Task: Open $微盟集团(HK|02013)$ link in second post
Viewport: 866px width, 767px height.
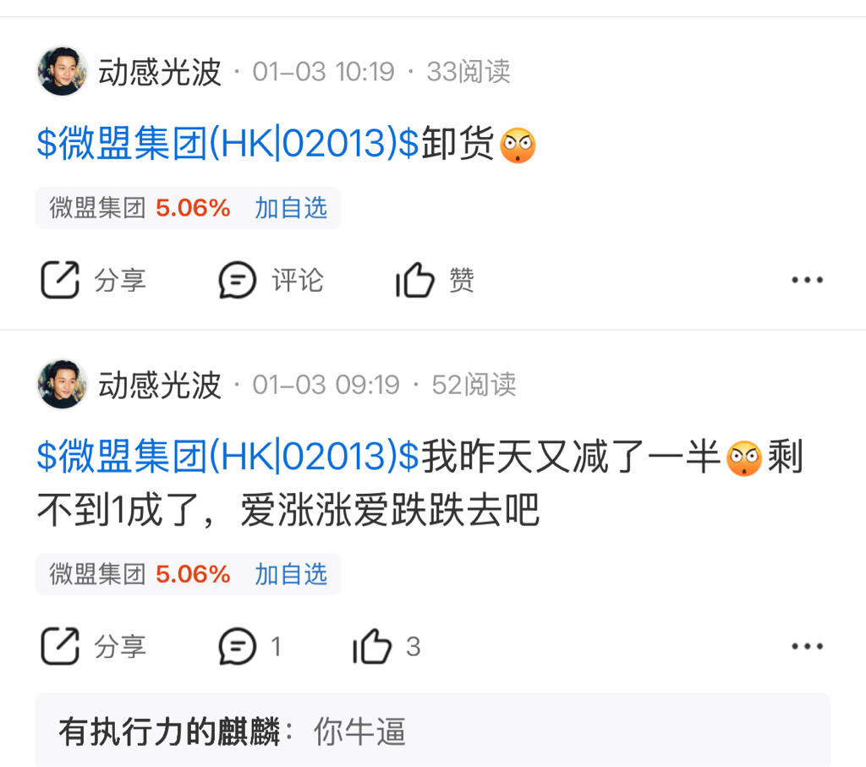Action: 227,457
